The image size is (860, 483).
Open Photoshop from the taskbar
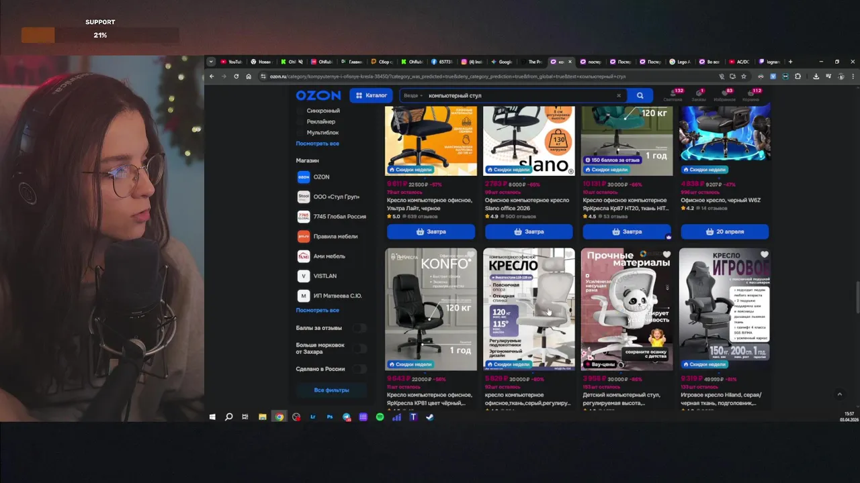329,417
